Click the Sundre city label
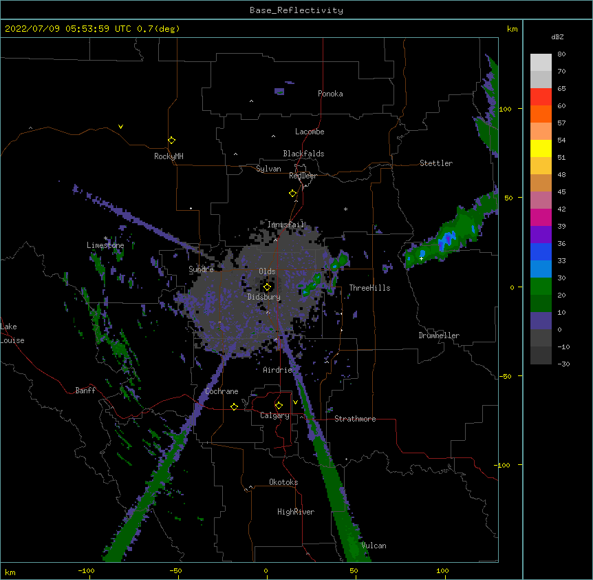Viewport: 593px width, 580px height. coord(201,269)
